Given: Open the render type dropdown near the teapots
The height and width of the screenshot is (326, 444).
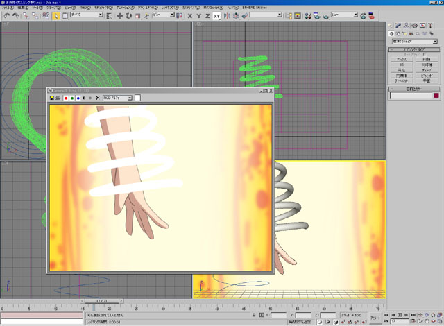Looking at the screenshot, I should click(345, 15).
